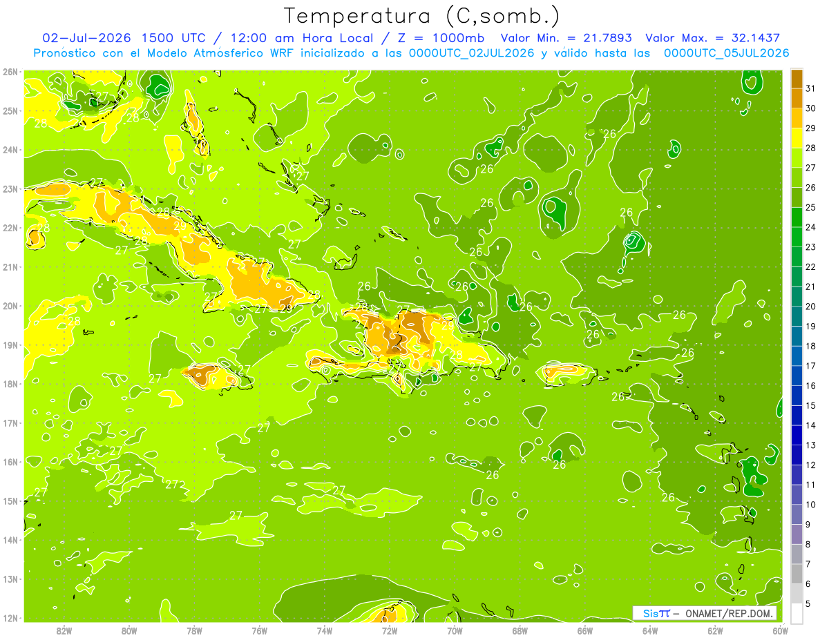Click the light orange legend swatch between 29 and 30
Image resolution: width=829 pixels, height=640 pixels.
pos(797,119)
